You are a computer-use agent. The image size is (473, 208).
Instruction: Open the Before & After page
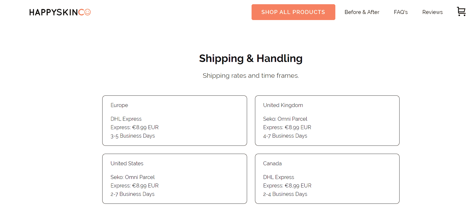tap(362, 12)
